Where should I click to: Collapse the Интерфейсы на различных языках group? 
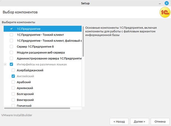(x=5, y=64)
